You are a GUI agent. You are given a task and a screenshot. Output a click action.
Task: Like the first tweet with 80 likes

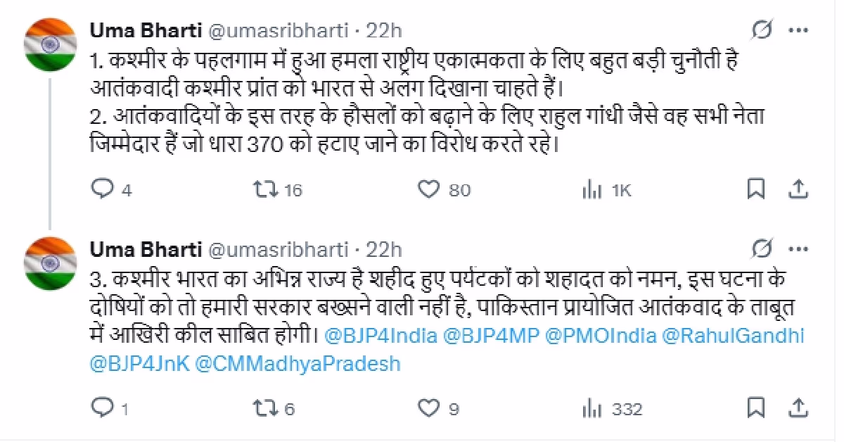428,189
